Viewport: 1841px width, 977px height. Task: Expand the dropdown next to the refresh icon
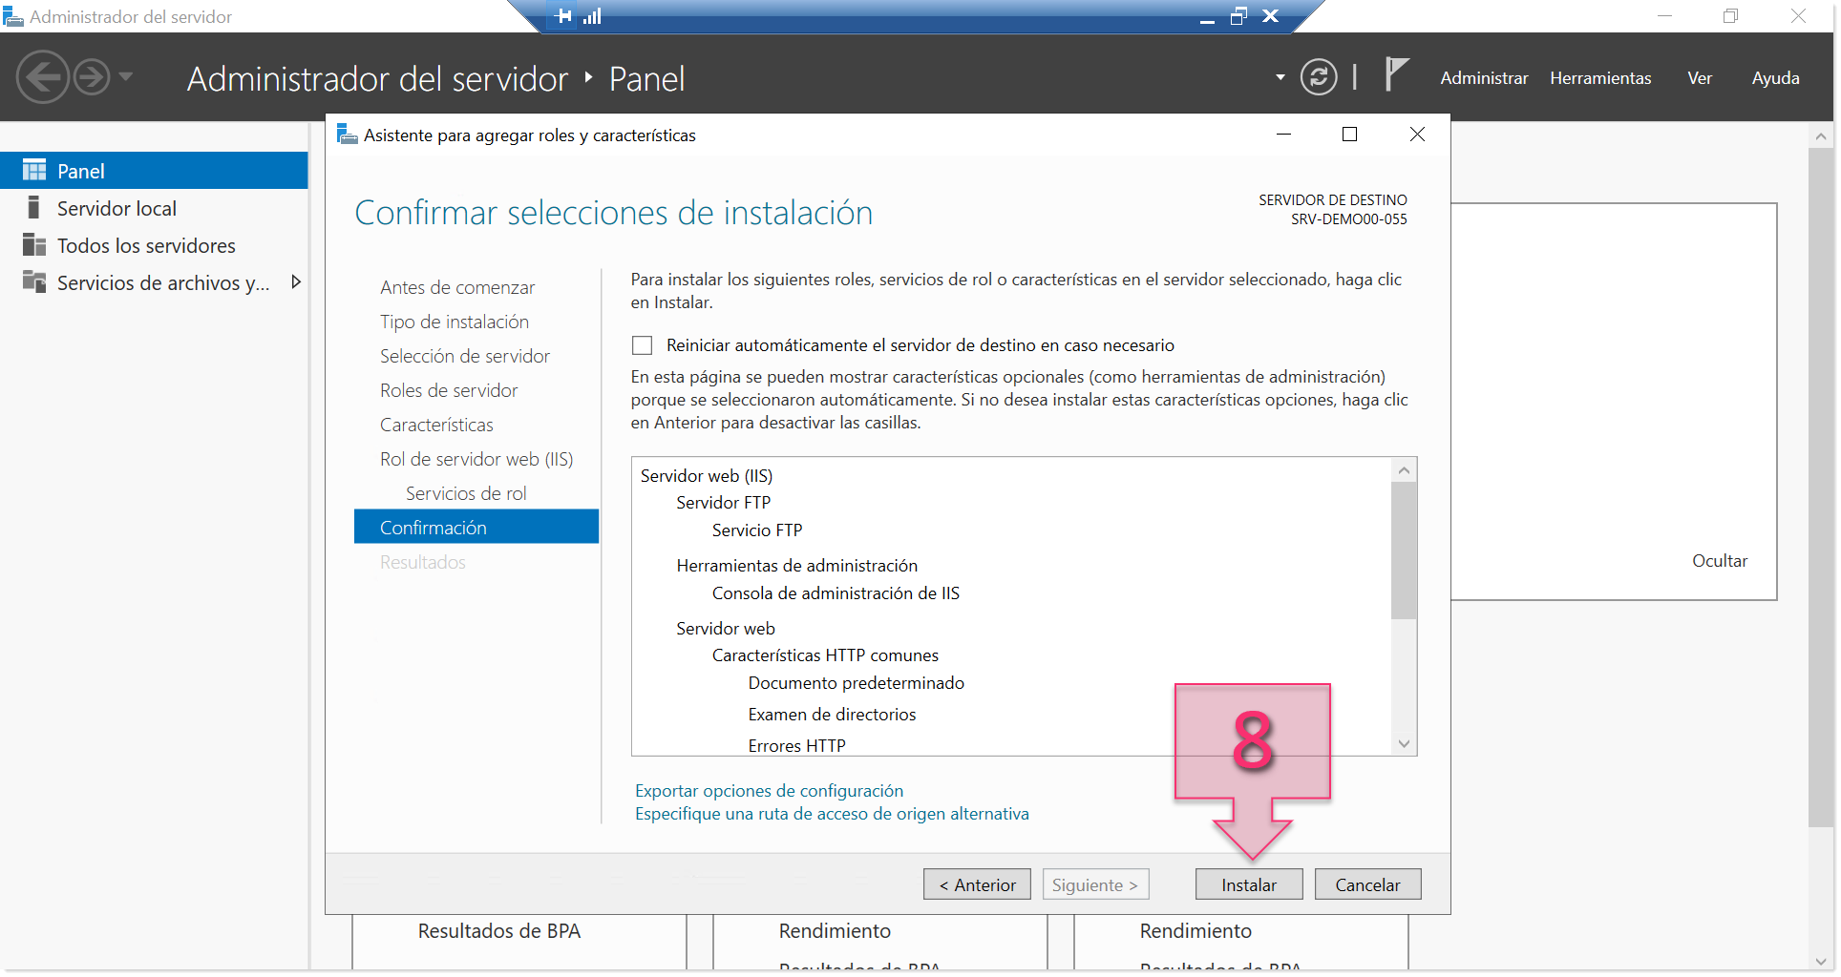click(1279, 78)
